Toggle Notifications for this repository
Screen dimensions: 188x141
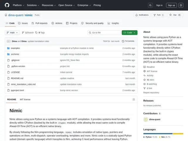142,15
